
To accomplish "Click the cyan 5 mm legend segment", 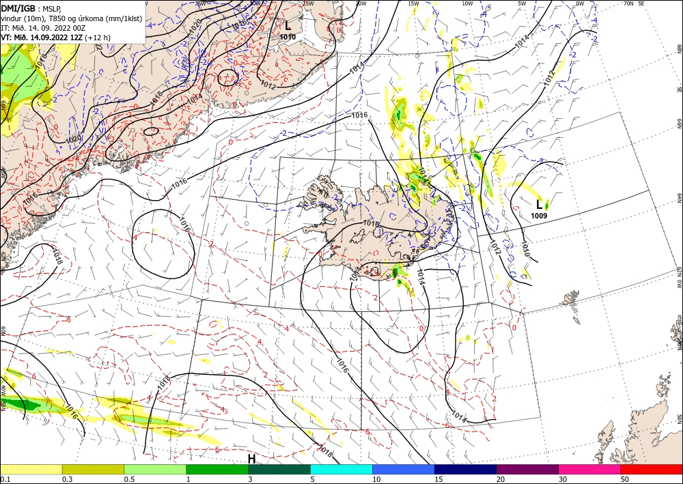I will pos(341,469).
